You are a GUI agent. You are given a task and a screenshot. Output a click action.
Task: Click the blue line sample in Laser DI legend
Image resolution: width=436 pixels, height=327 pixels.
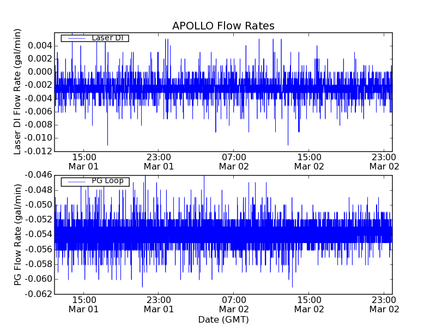pos(76,38)
